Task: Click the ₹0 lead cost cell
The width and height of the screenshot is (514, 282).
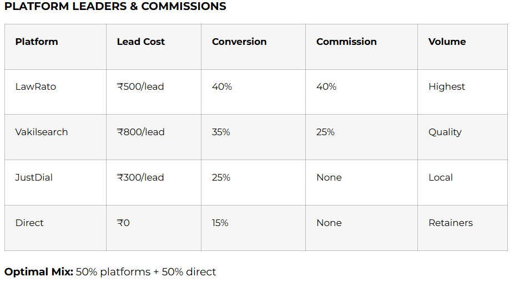Action: click(x=123, y=223)
